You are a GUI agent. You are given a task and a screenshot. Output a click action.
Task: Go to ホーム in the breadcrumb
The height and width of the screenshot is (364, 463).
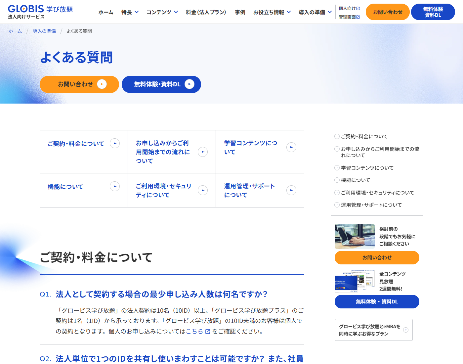15,31
